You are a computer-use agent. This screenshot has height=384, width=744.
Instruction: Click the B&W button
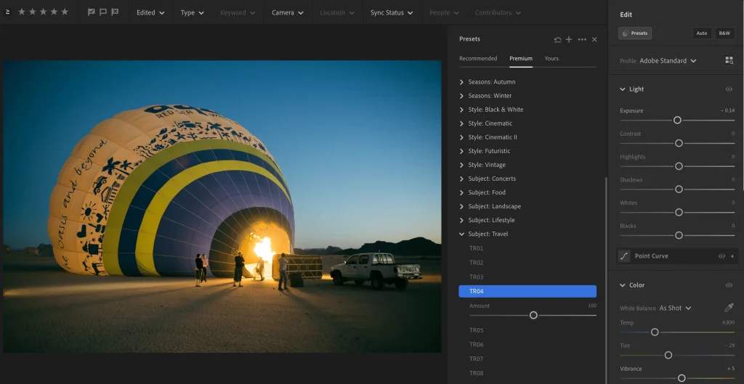point(724,33)
